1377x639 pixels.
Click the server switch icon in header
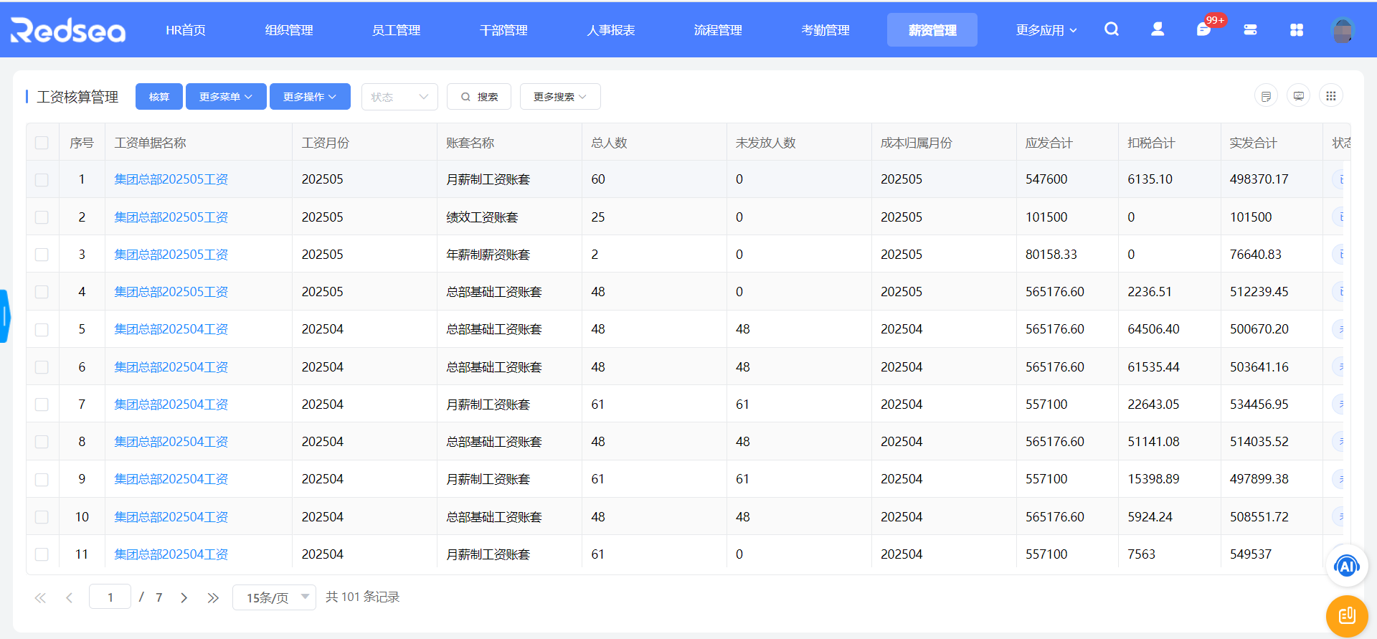click(1250, 30)
